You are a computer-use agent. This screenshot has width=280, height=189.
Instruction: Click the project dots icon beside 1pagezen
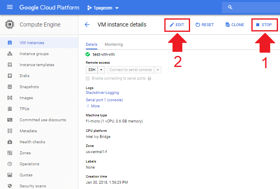tap(89, 8)
